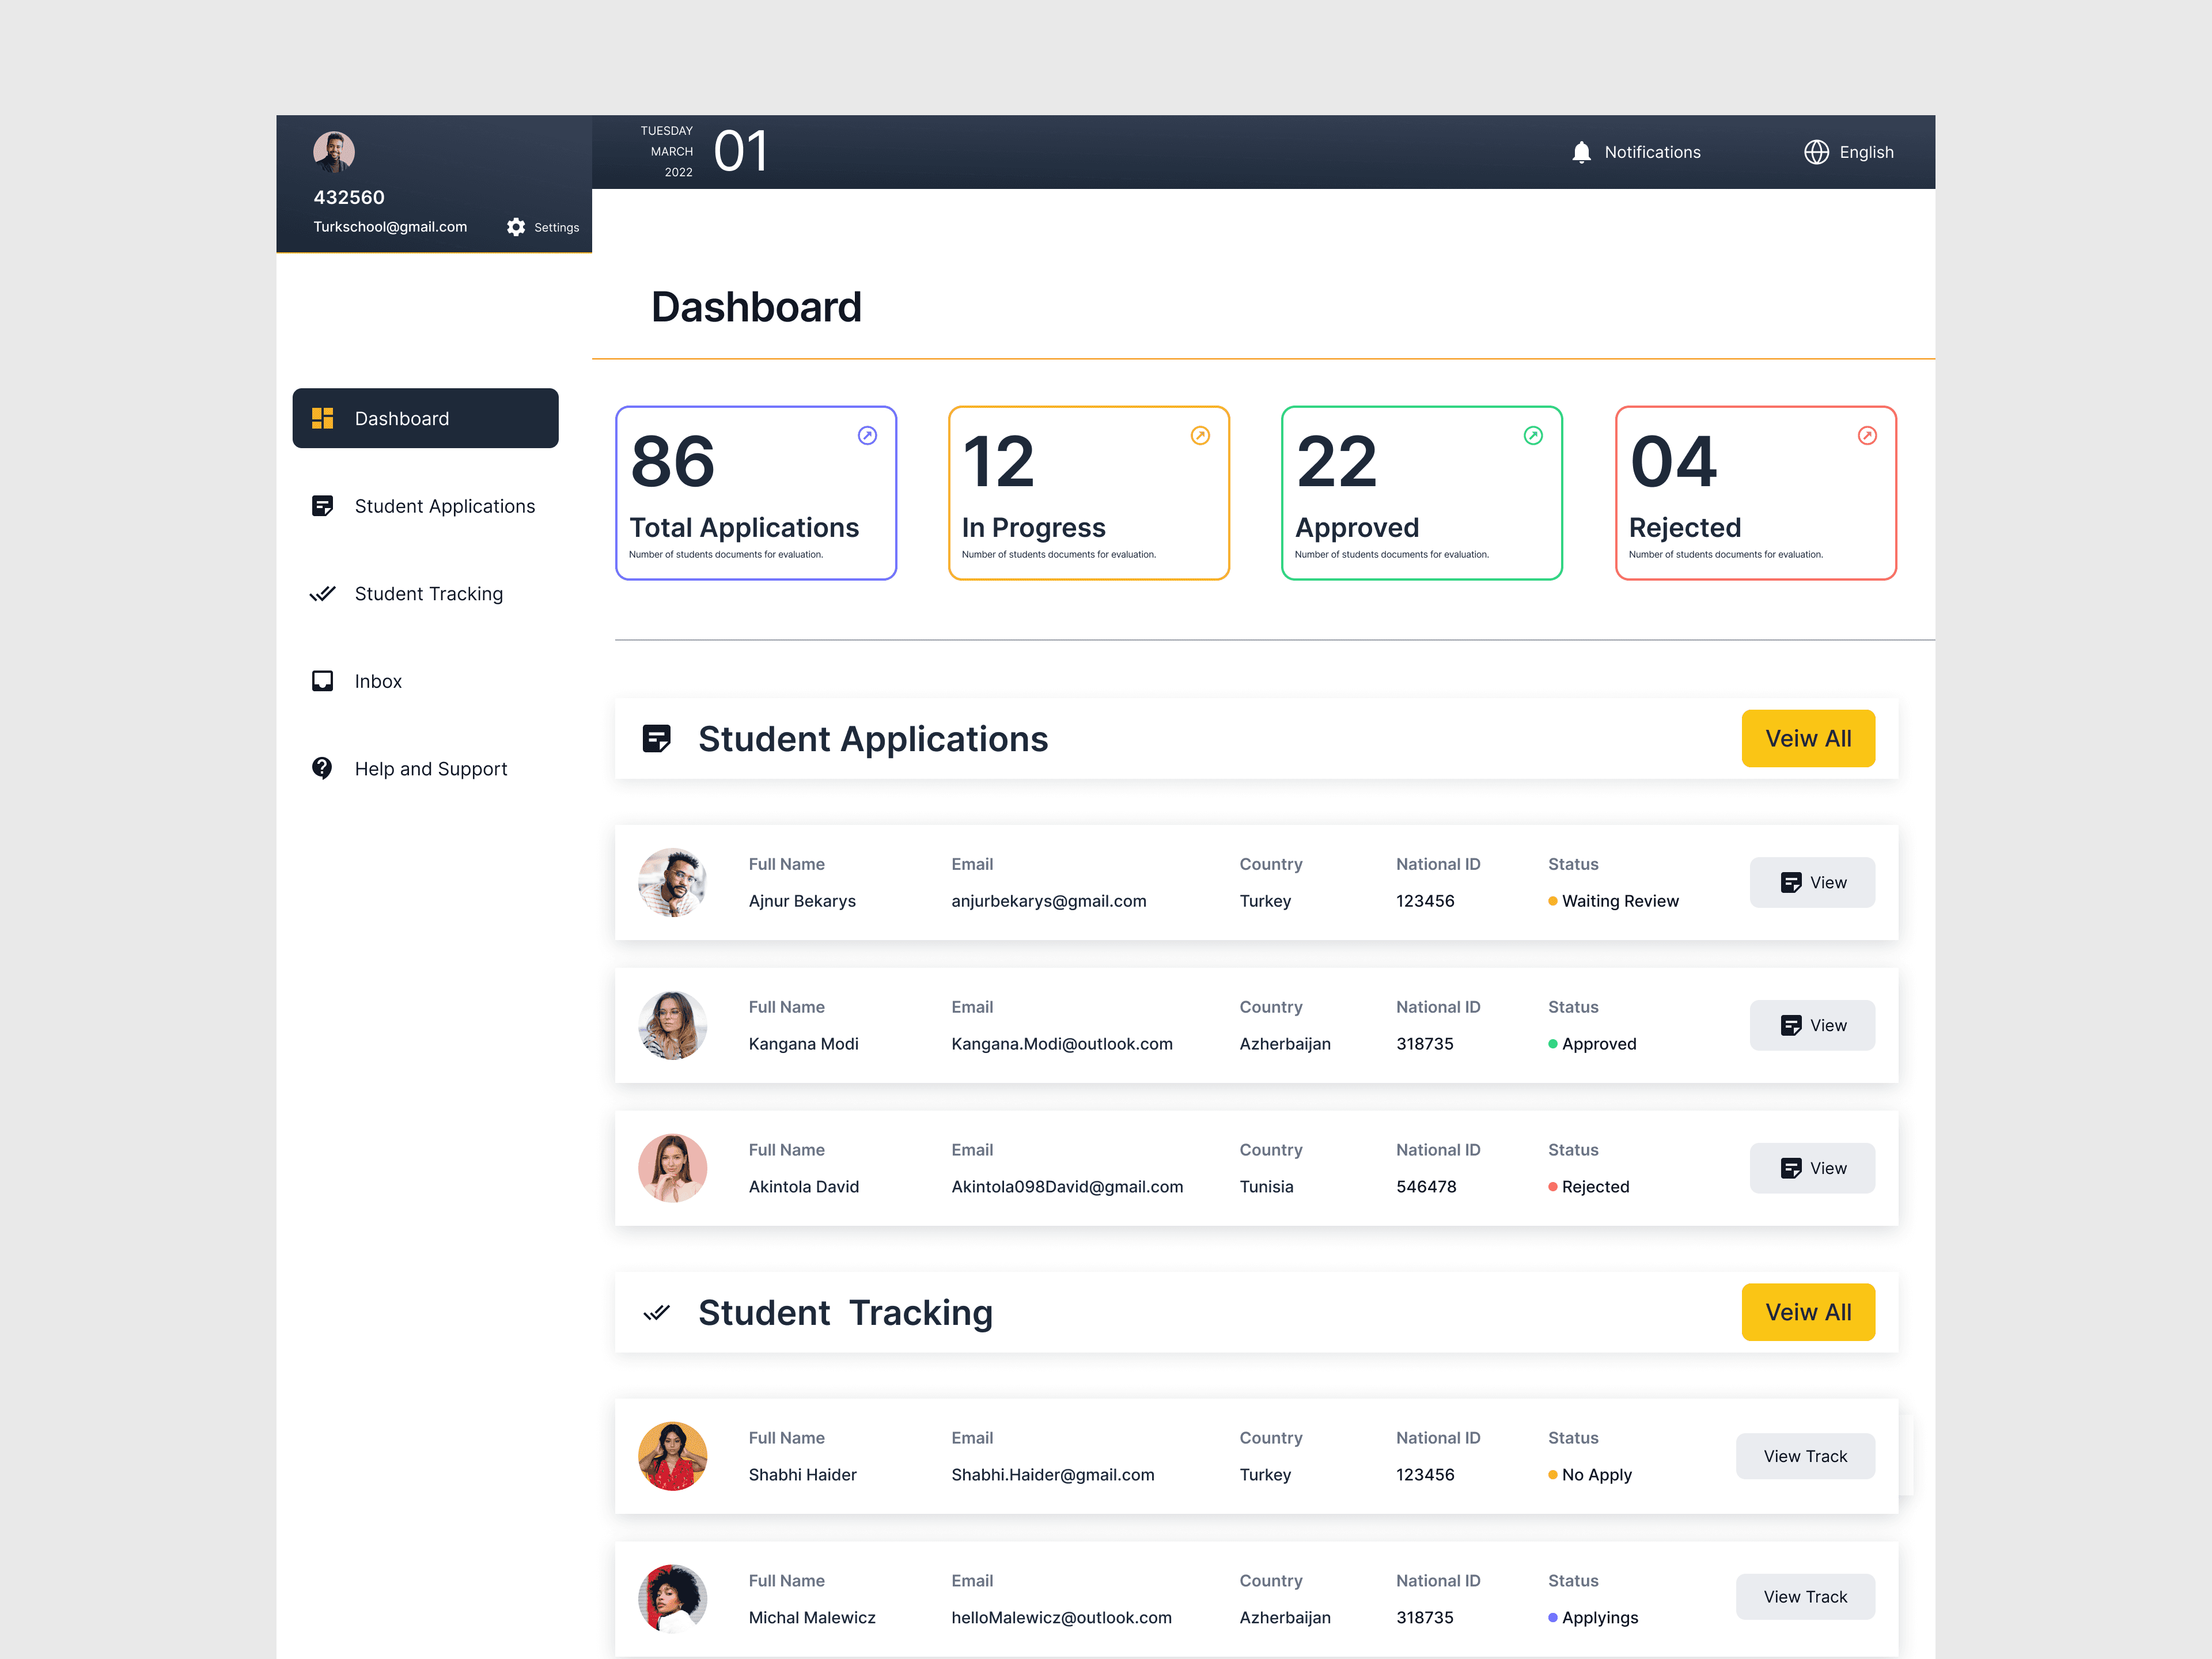The height and width of the screenshot is (1659, 2212).
Task: Click Student Applications section header icon
Action: 656,739
